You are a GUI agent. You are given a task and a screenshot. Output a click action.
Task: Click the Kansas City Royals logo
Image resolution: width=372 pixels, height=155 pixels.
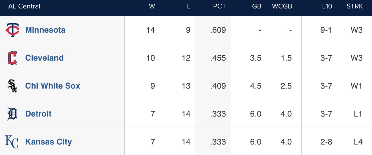pyautogui.click(x=12, y=142)
